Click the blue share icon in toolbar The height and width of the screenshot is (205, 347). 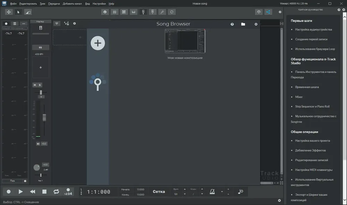point(268,12)
